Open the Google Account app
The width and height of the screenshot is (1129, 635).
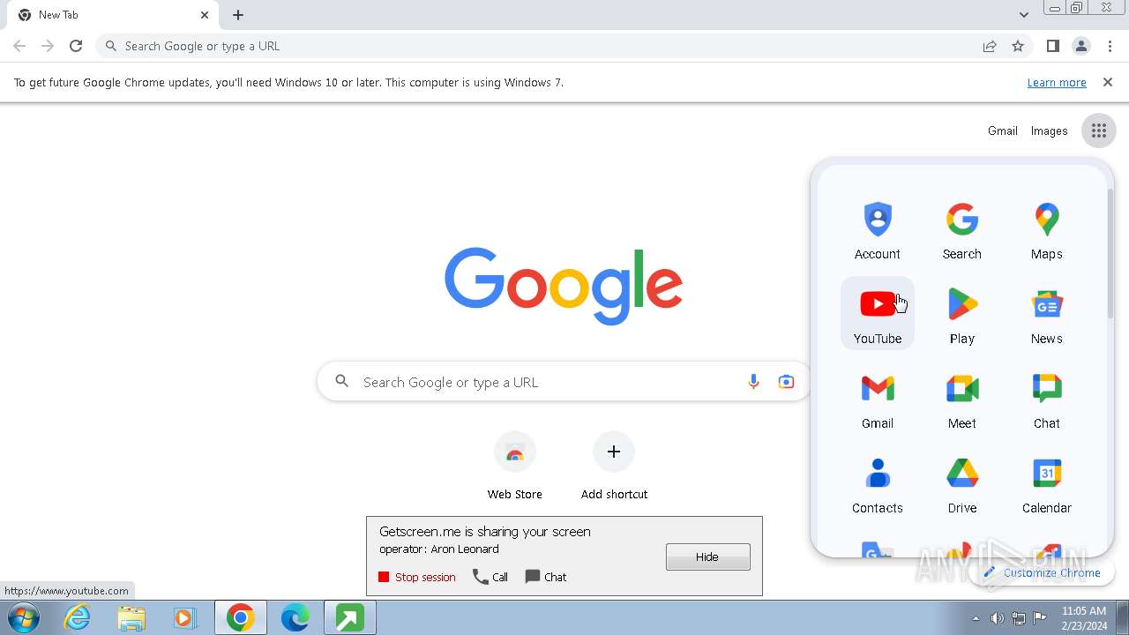click(877, 230)
